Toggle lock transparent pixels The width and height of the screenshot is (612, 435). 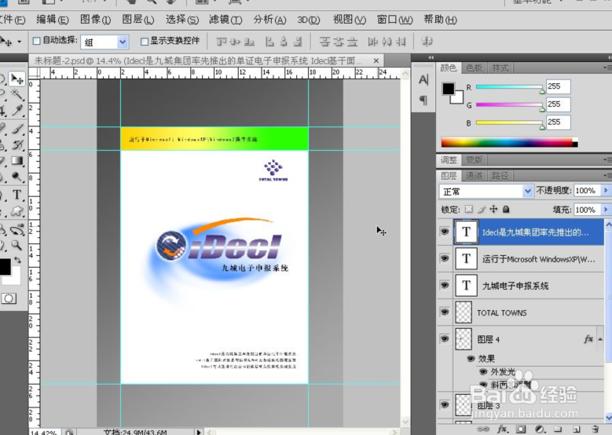coord(469,210)
